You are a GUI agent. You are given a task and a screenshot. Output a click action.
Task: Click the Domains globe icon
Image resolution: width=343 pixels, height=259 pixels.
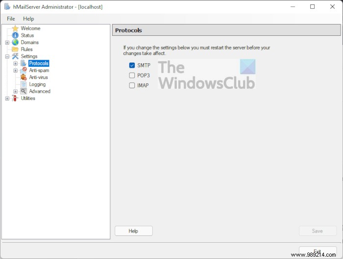15,42
